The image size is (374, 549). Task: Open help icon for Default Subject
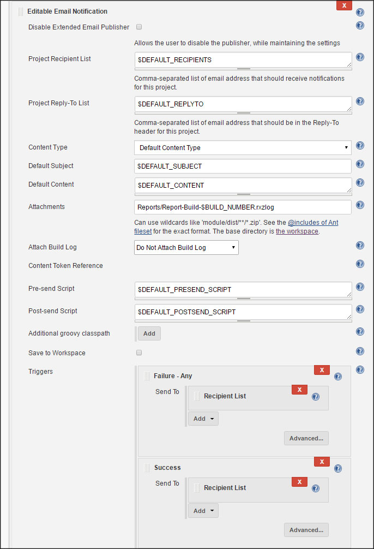pos(360,164)
